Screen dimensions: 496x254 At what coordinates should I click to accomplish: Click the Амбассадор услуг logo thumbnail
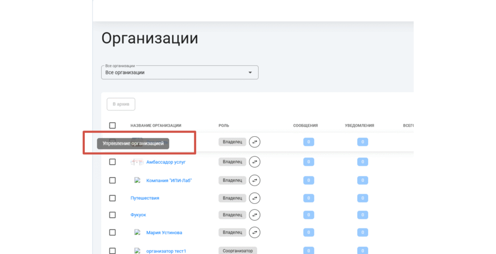pyautogui.click(x=137, y=162)
